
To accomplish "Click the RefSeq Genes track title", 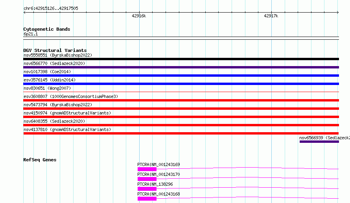I will click(x=40, y=160).
